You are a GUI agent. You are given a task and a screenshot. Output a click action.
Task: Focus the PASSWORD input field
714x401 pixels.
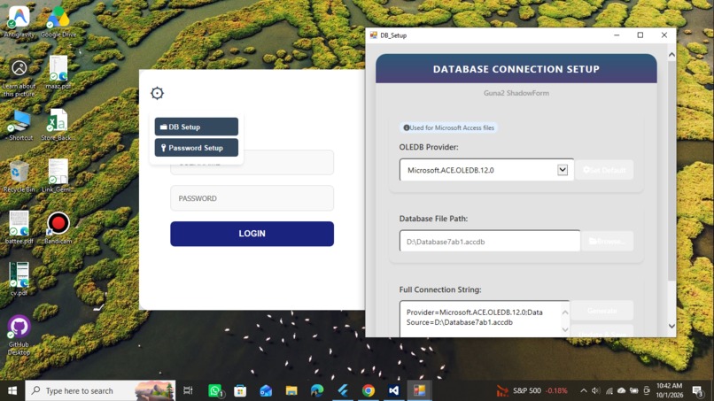click(x=252, y=198)
